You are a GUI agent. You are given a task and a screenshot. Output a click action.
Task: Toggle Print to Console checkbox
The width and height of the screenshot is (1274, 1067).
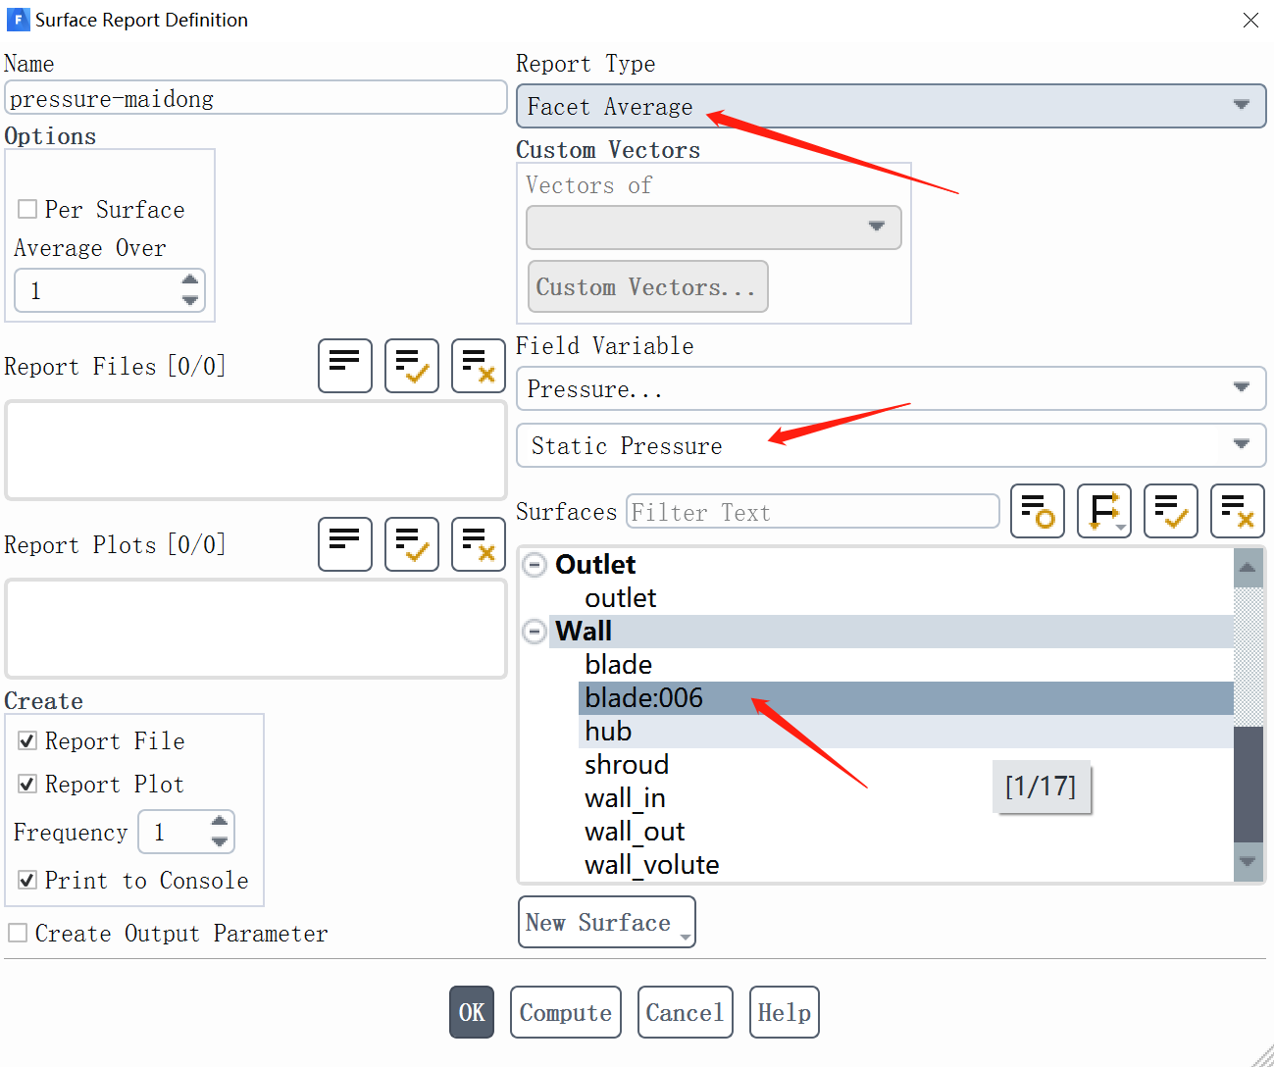[28, 880]
